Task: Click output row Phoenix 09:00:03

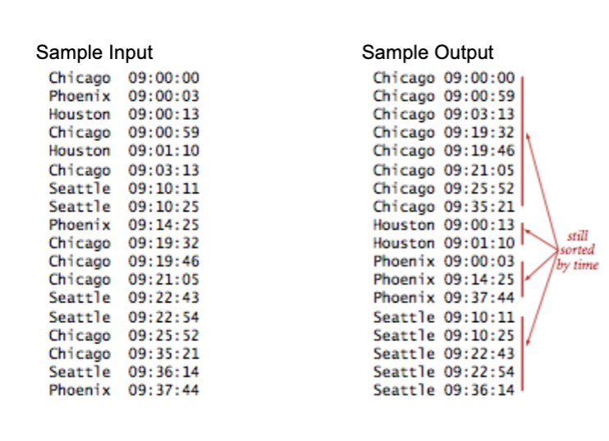Action: tap(444, 261)
